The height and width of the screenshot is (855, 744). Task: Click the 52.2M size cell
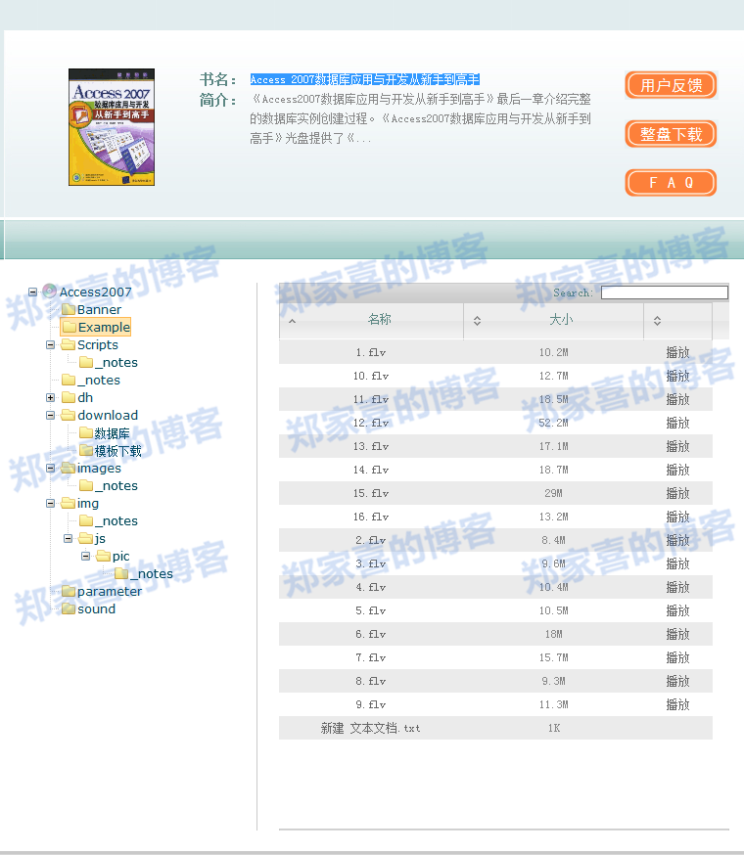tap(553, 423)
